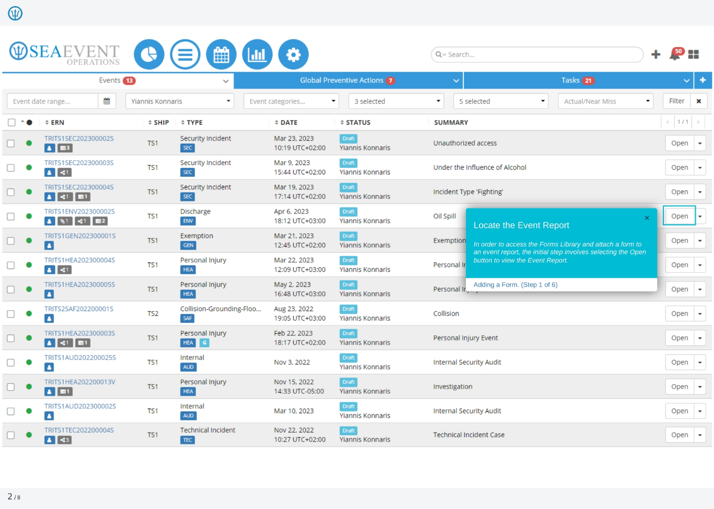Click person icon under TRITS1SEC2023000025
This screenshot has height=509, width=714.
(49, 148)
